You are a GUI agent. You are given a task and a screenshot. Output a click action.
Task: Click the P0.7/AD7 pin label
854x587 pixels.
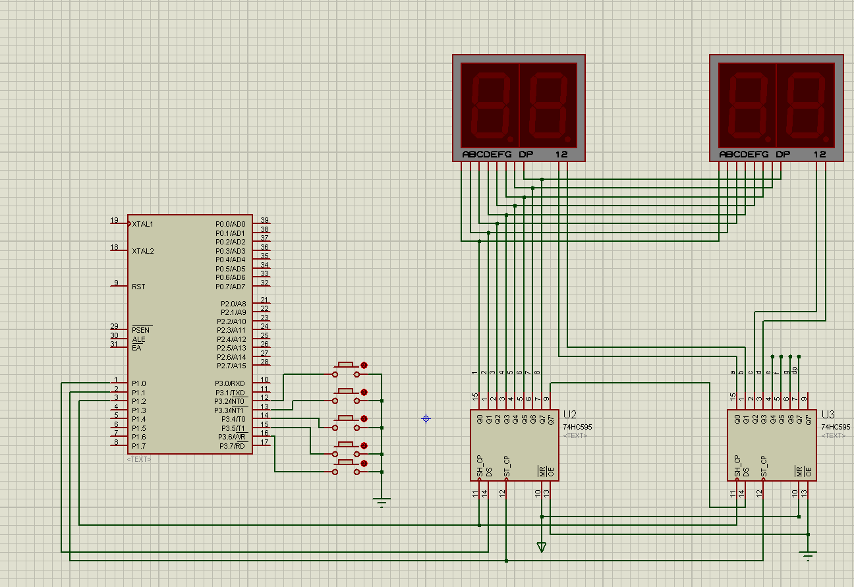[x=231, y=287]
